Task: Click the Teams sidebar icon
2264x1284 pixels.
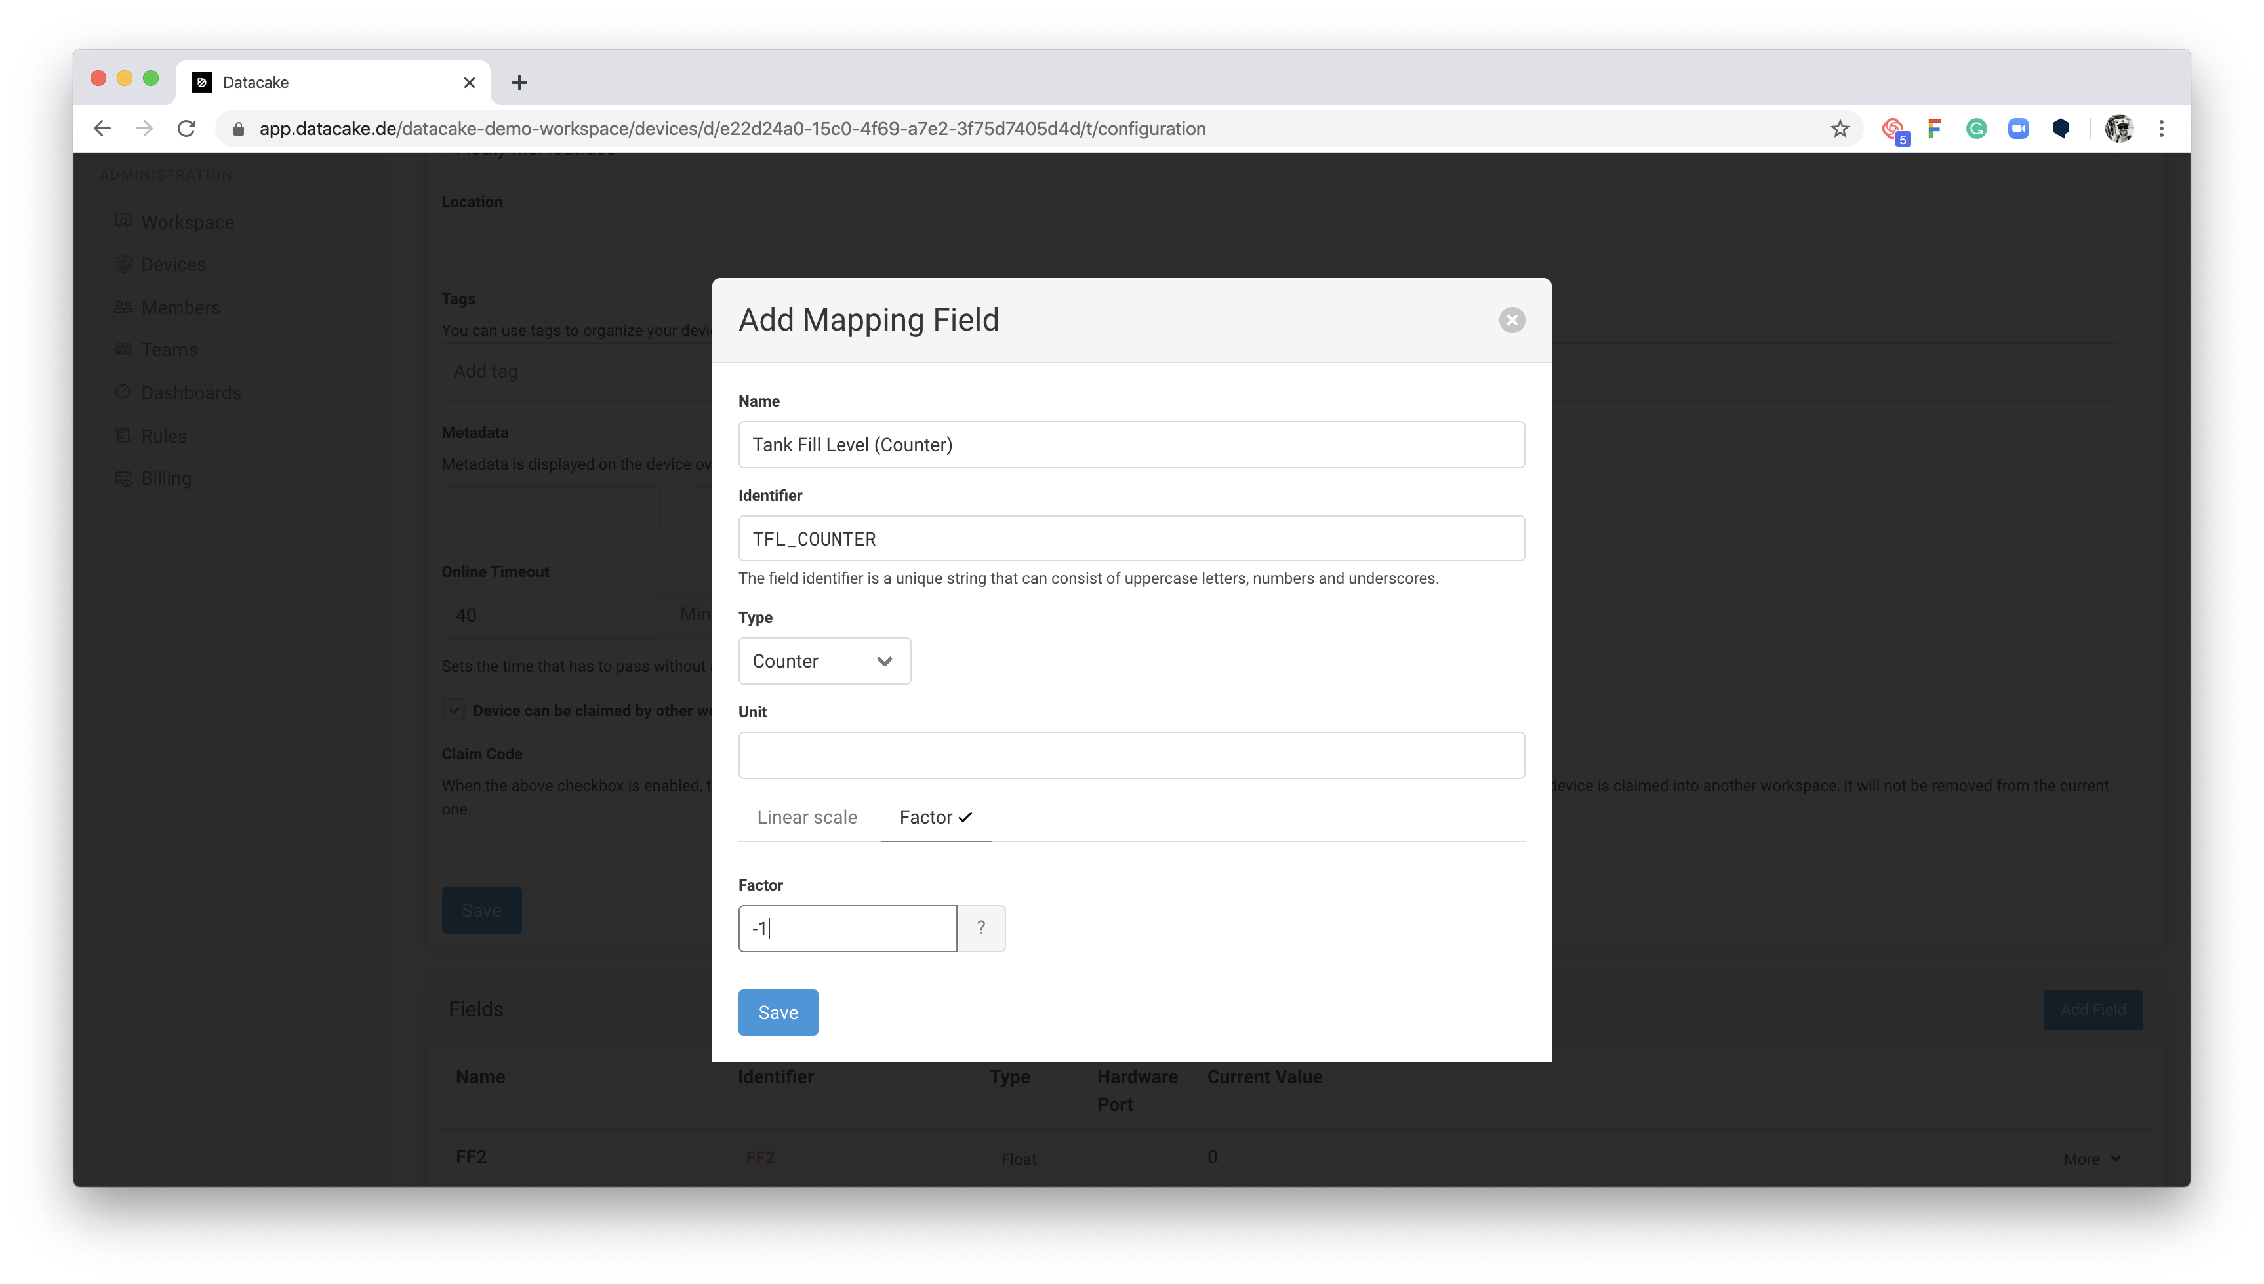Action: (122, 348)
